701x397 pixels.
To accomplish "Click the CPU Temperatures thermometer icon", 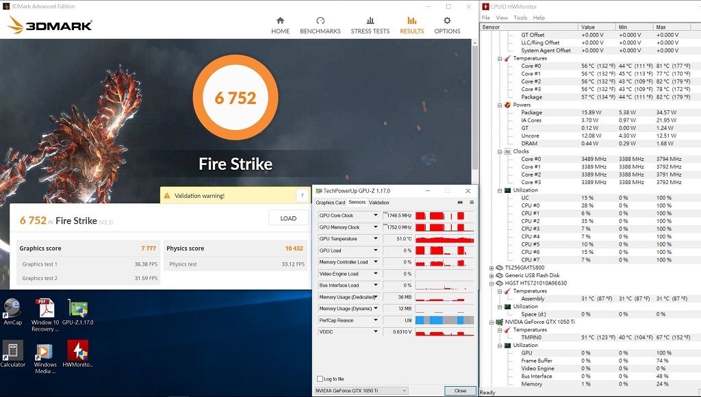I will click(x=507, y=58).
